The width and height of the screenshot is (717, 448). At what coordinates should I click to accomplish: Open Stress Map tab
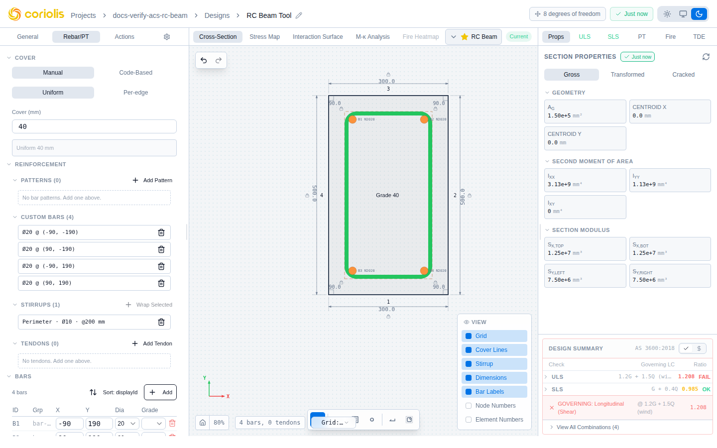(x=264, y=37)
